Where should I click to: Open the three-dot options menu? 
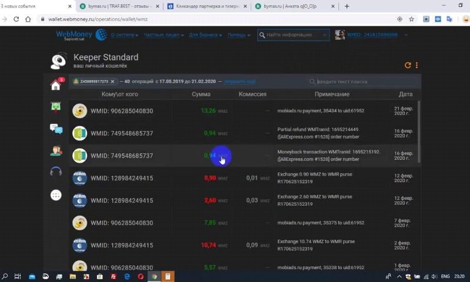point(417,65)
